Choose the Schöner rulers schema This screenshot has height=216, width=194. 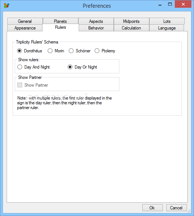(x=80, y=51)
